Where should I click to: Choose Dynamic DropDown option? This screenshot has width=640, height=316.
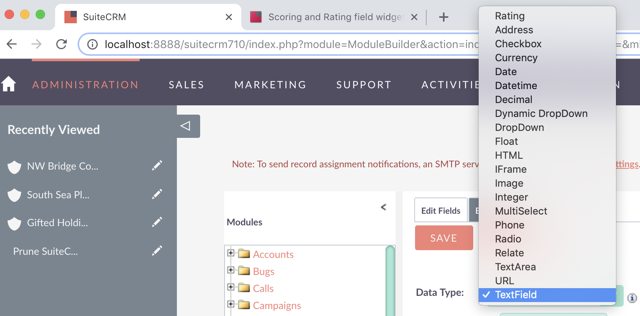pos(547,113)
